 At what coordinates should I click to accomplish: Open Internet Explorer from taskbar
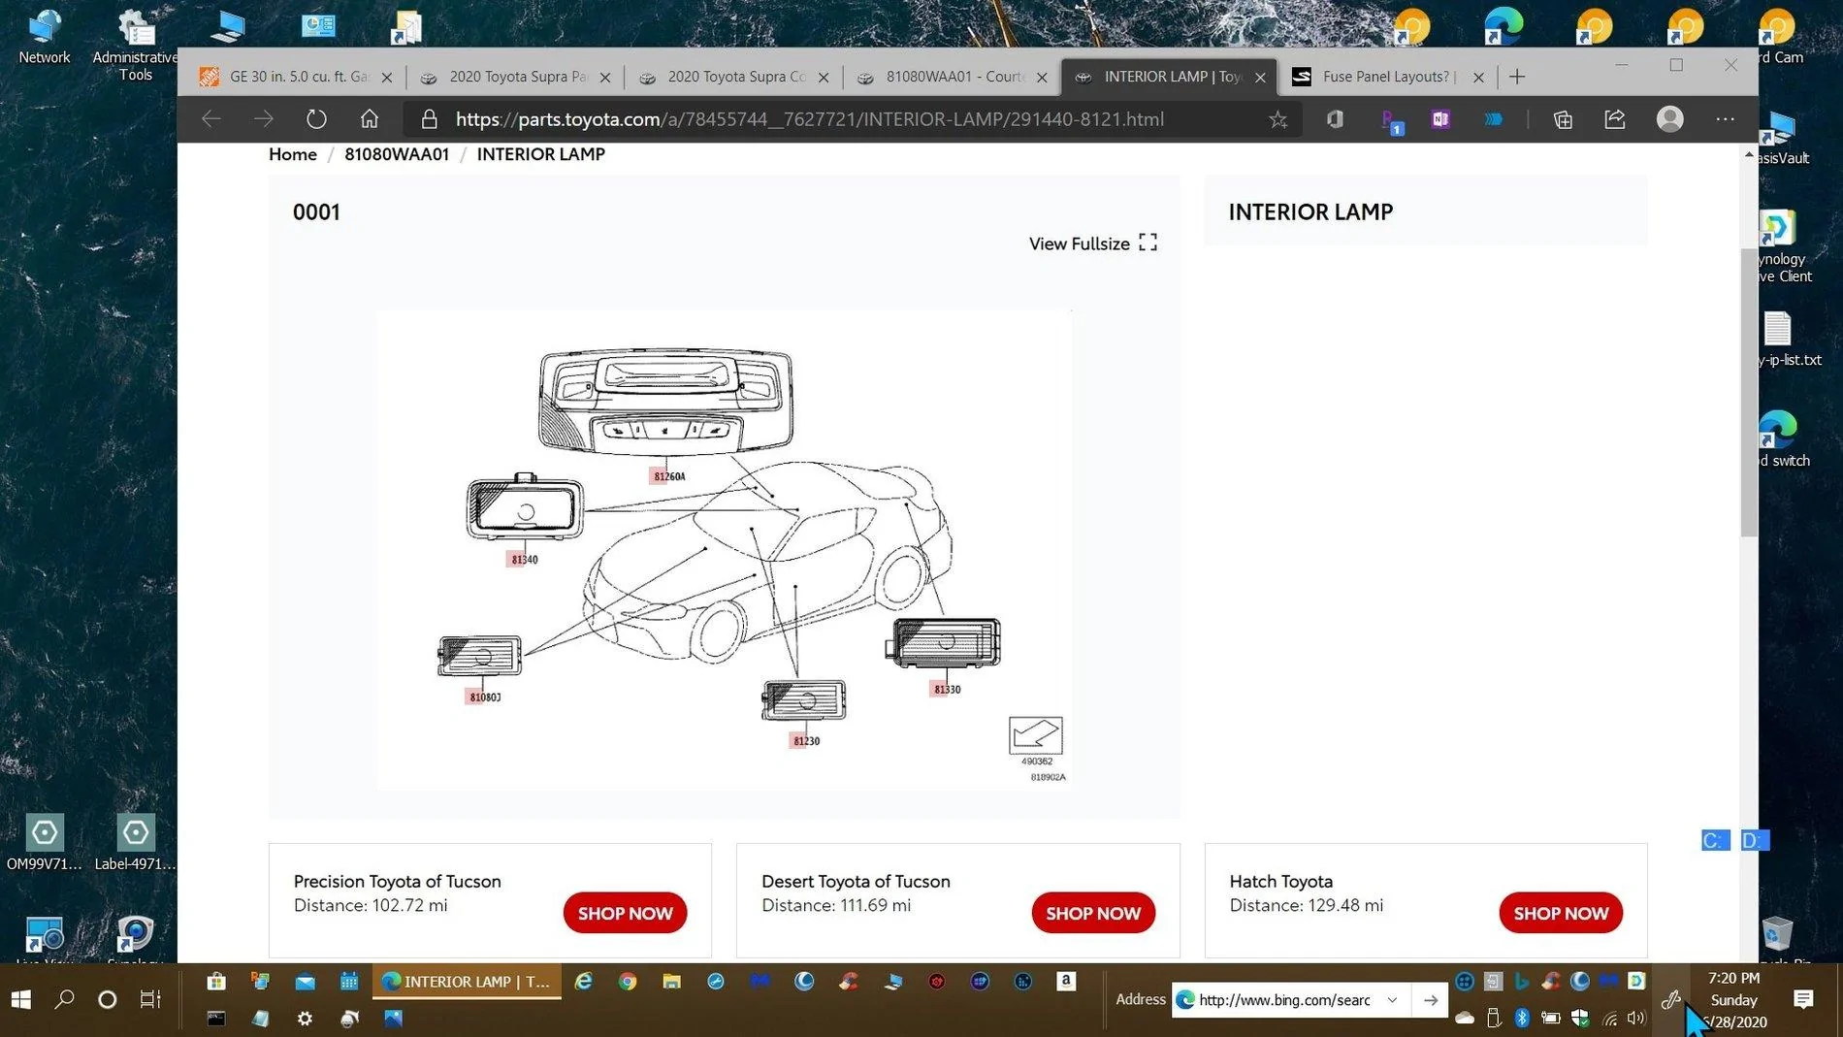click(583, 982)
